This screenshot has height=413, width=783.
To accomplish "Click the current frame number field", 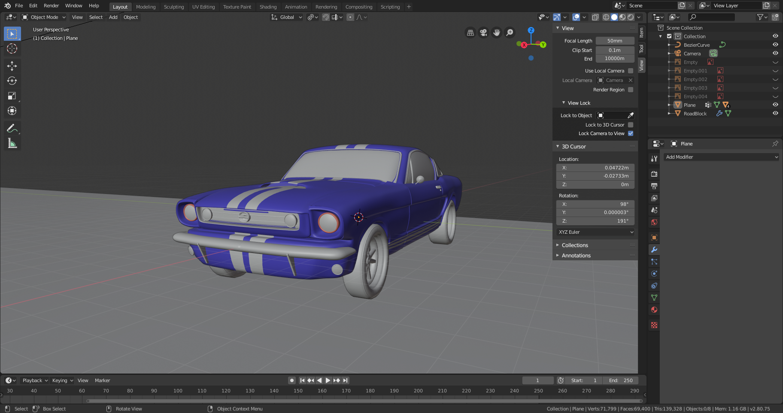I will coord(538,380).
